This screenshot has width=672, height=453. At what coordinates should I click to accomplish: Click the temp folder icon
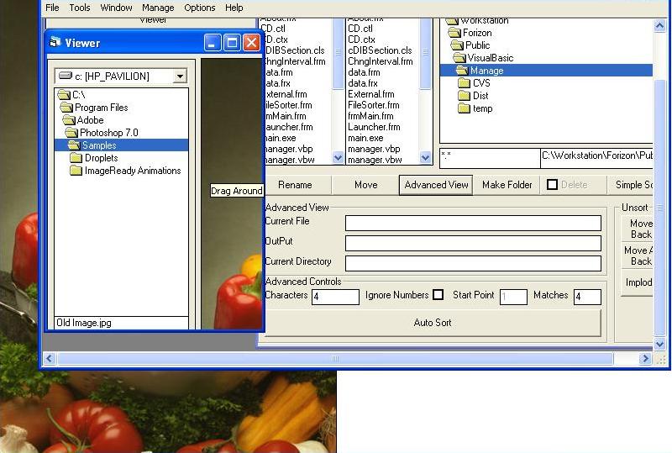point(464,108)
